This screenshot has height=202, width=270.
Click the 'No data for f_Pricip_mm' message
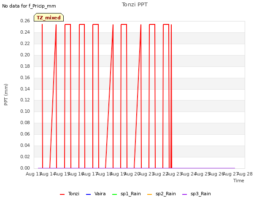(29, 6)
